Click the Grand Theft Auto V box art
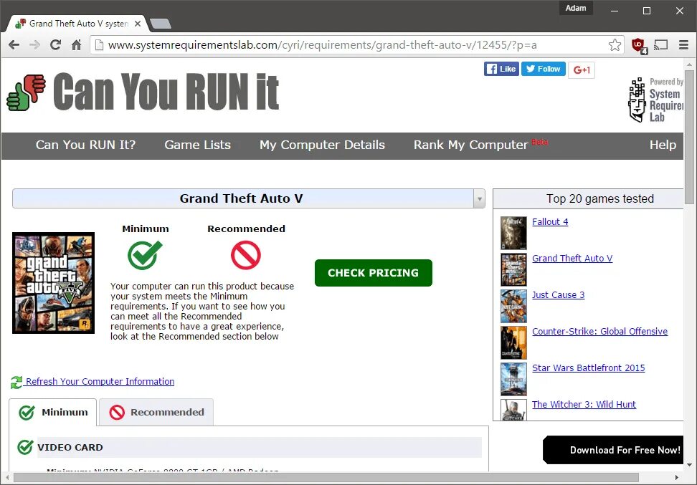Screen dimensions: 697x485 (53, 283)
